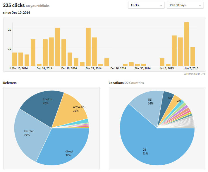Click the 'Referrers' section heading
The image size is (208, 172).
pyautogui.click(x=10, y=83)
